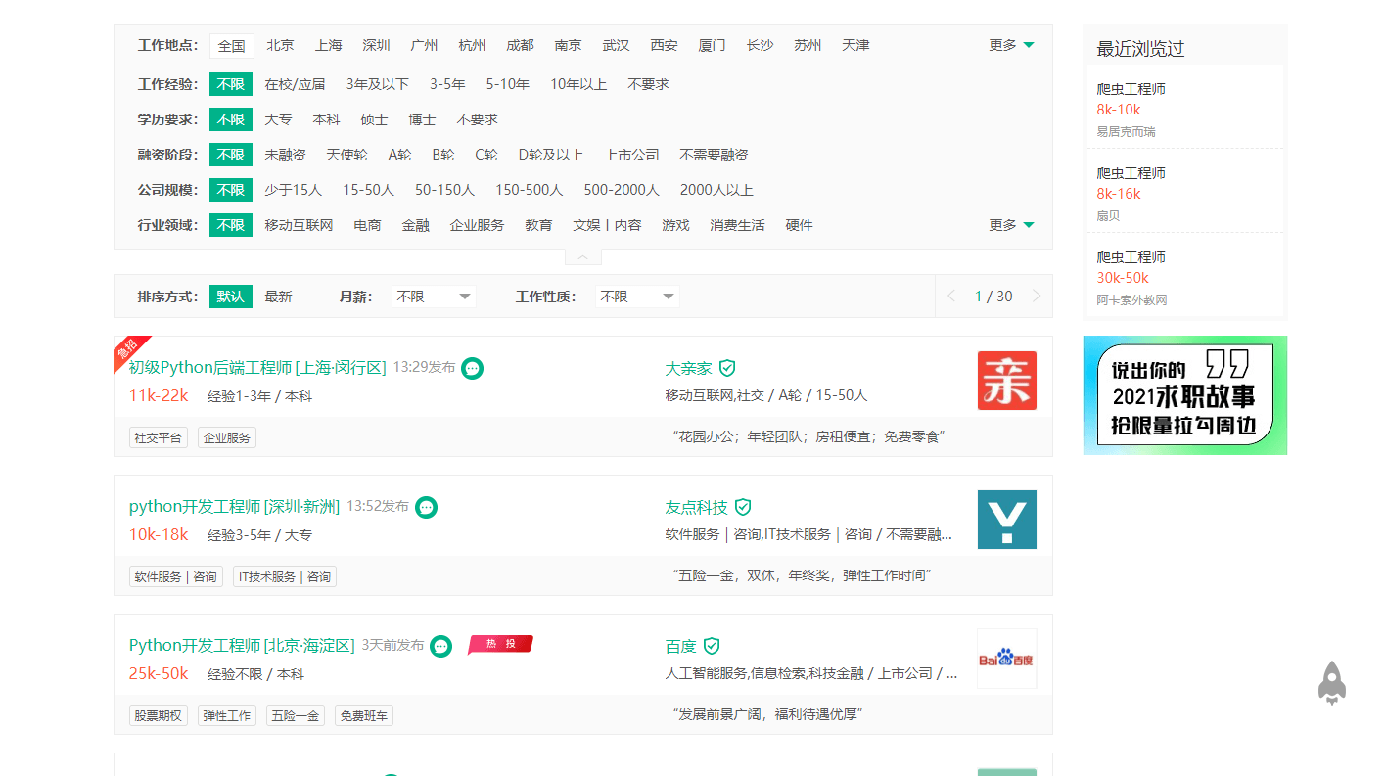This screenshot has height=776, width=1385.
Task: Click the rocket back-to-top icon
Action: 1331,683
